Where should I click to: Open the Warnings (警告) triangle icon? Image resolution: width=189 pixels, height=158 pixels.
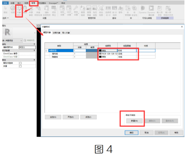click(121, 9)
